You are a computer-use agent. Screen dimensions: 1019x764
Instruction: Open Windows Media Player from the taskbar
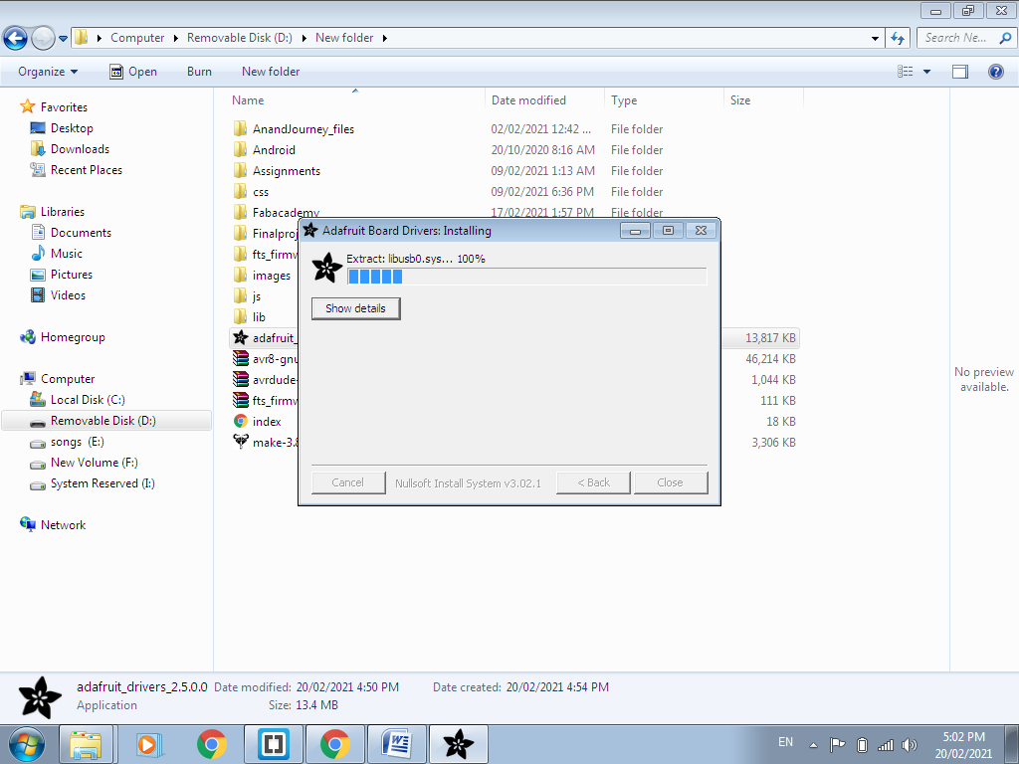149,744
